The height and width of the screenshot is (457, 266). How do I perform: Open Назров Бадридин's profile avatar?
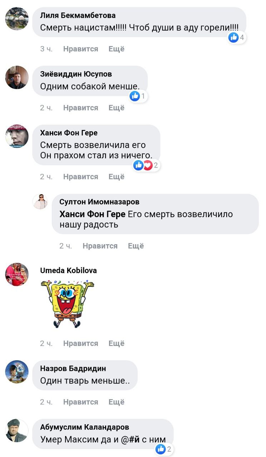coord(17,372)
